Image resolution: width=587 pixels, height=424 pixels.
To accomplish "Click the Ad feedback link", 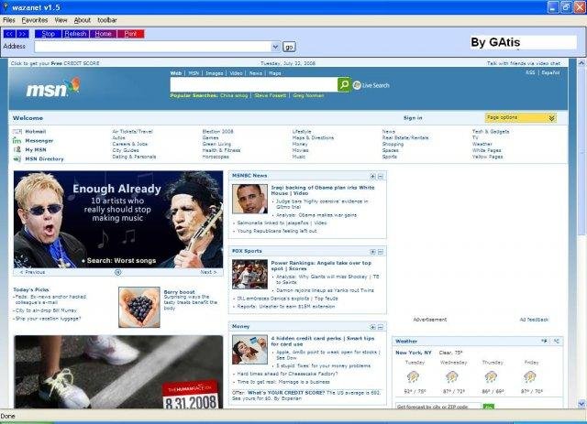I will (534, 320).
